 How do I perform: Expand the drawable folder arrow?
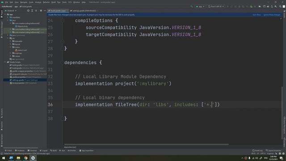click(10, 41)
